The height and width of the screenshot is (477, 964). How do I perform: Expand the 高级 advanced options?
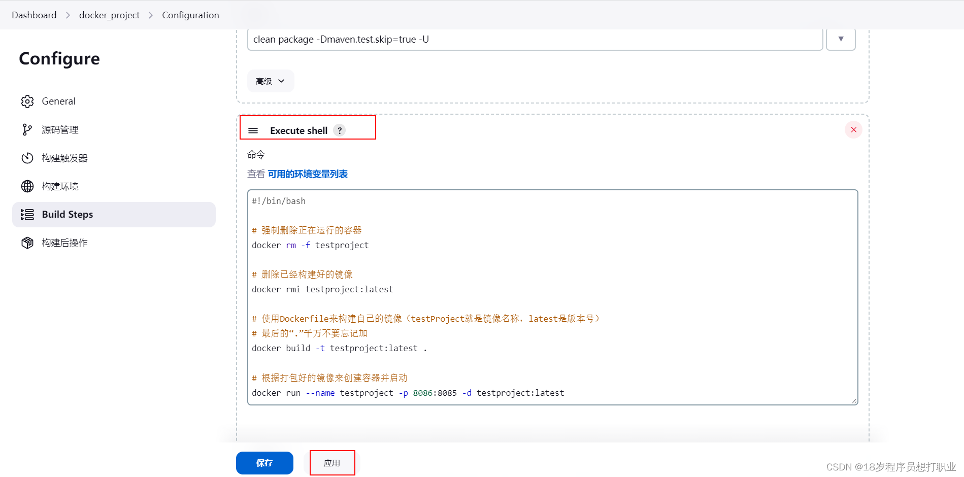pos(271,81)
